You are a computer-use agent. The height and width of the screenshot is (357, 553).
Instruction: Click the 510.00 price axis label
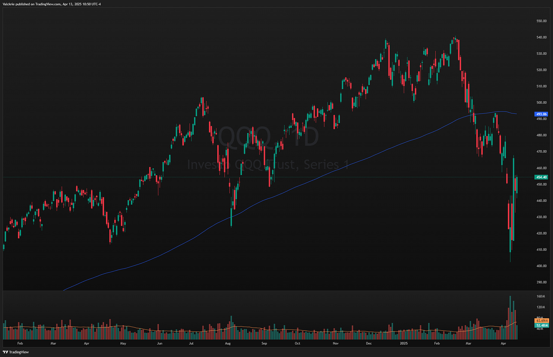[x=542, y=86]
